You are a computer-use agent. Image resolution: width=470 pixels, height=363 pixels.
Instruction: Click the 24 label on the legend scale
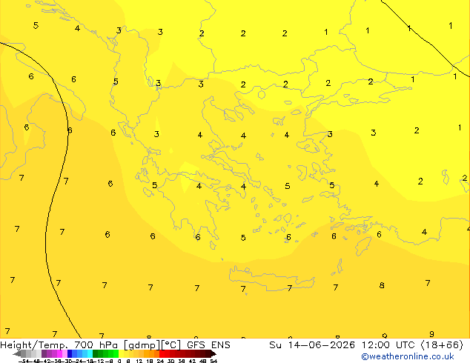(x=160, y=361)
